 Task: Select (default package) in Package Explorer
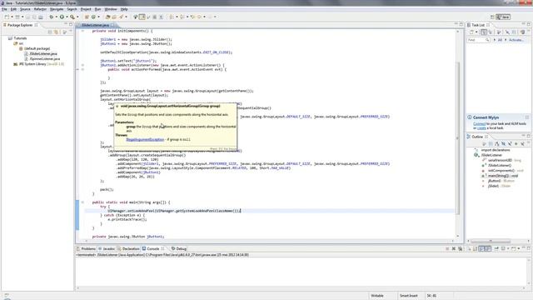point(37,48)
